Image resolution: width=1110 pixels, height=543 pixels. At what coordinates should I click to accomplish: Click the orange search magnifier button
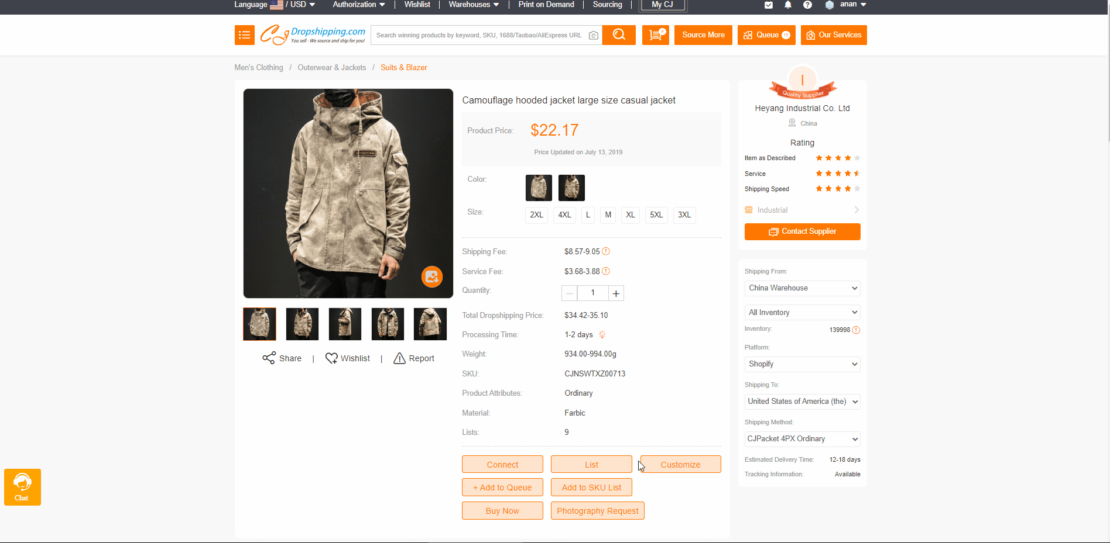[x=618, y=35]
